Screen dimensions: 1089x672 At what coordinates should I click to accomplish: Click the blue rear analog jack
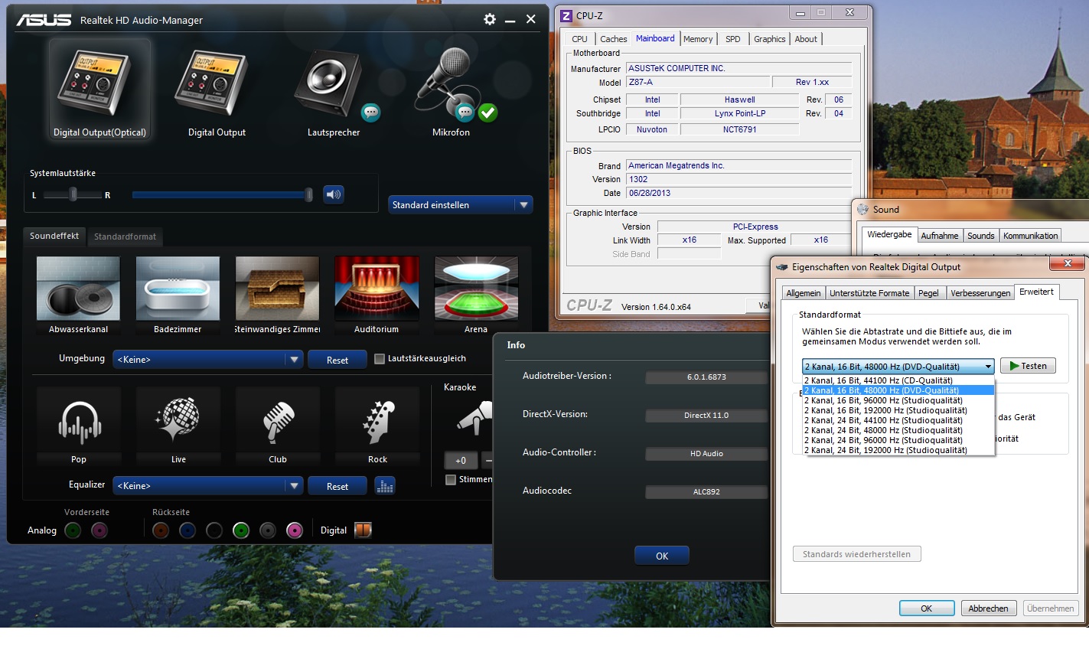point(187,530)
